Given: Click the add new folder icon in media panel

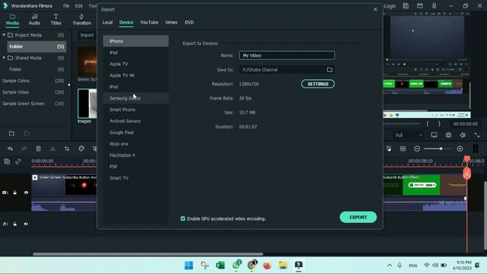Looking at the screenshot, I should point(12,134).
